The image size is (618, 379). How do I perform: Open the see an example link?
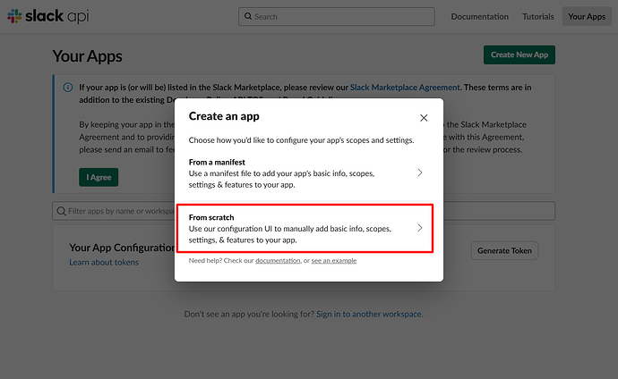(334, 260)
